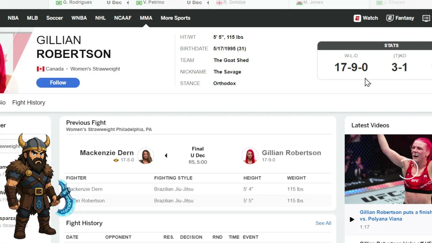Click Mackenzie Dern's headshot photo

[146, 156]
